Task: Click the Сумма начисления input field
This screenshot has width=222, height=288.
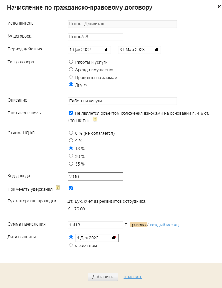Action: coord(95,225)
